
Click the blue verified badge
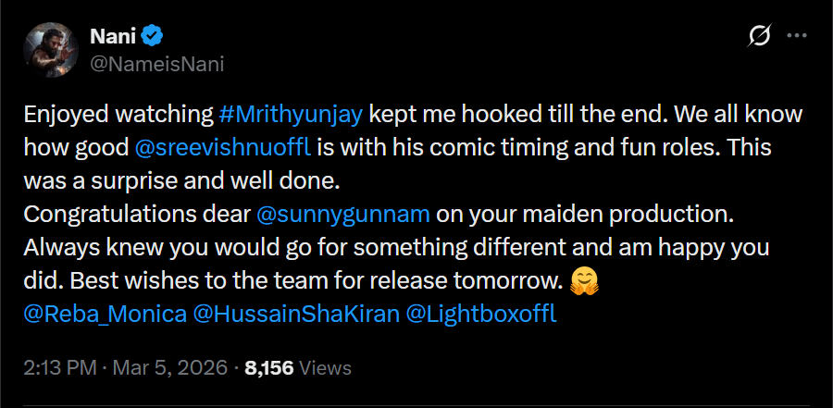[154, 37]
